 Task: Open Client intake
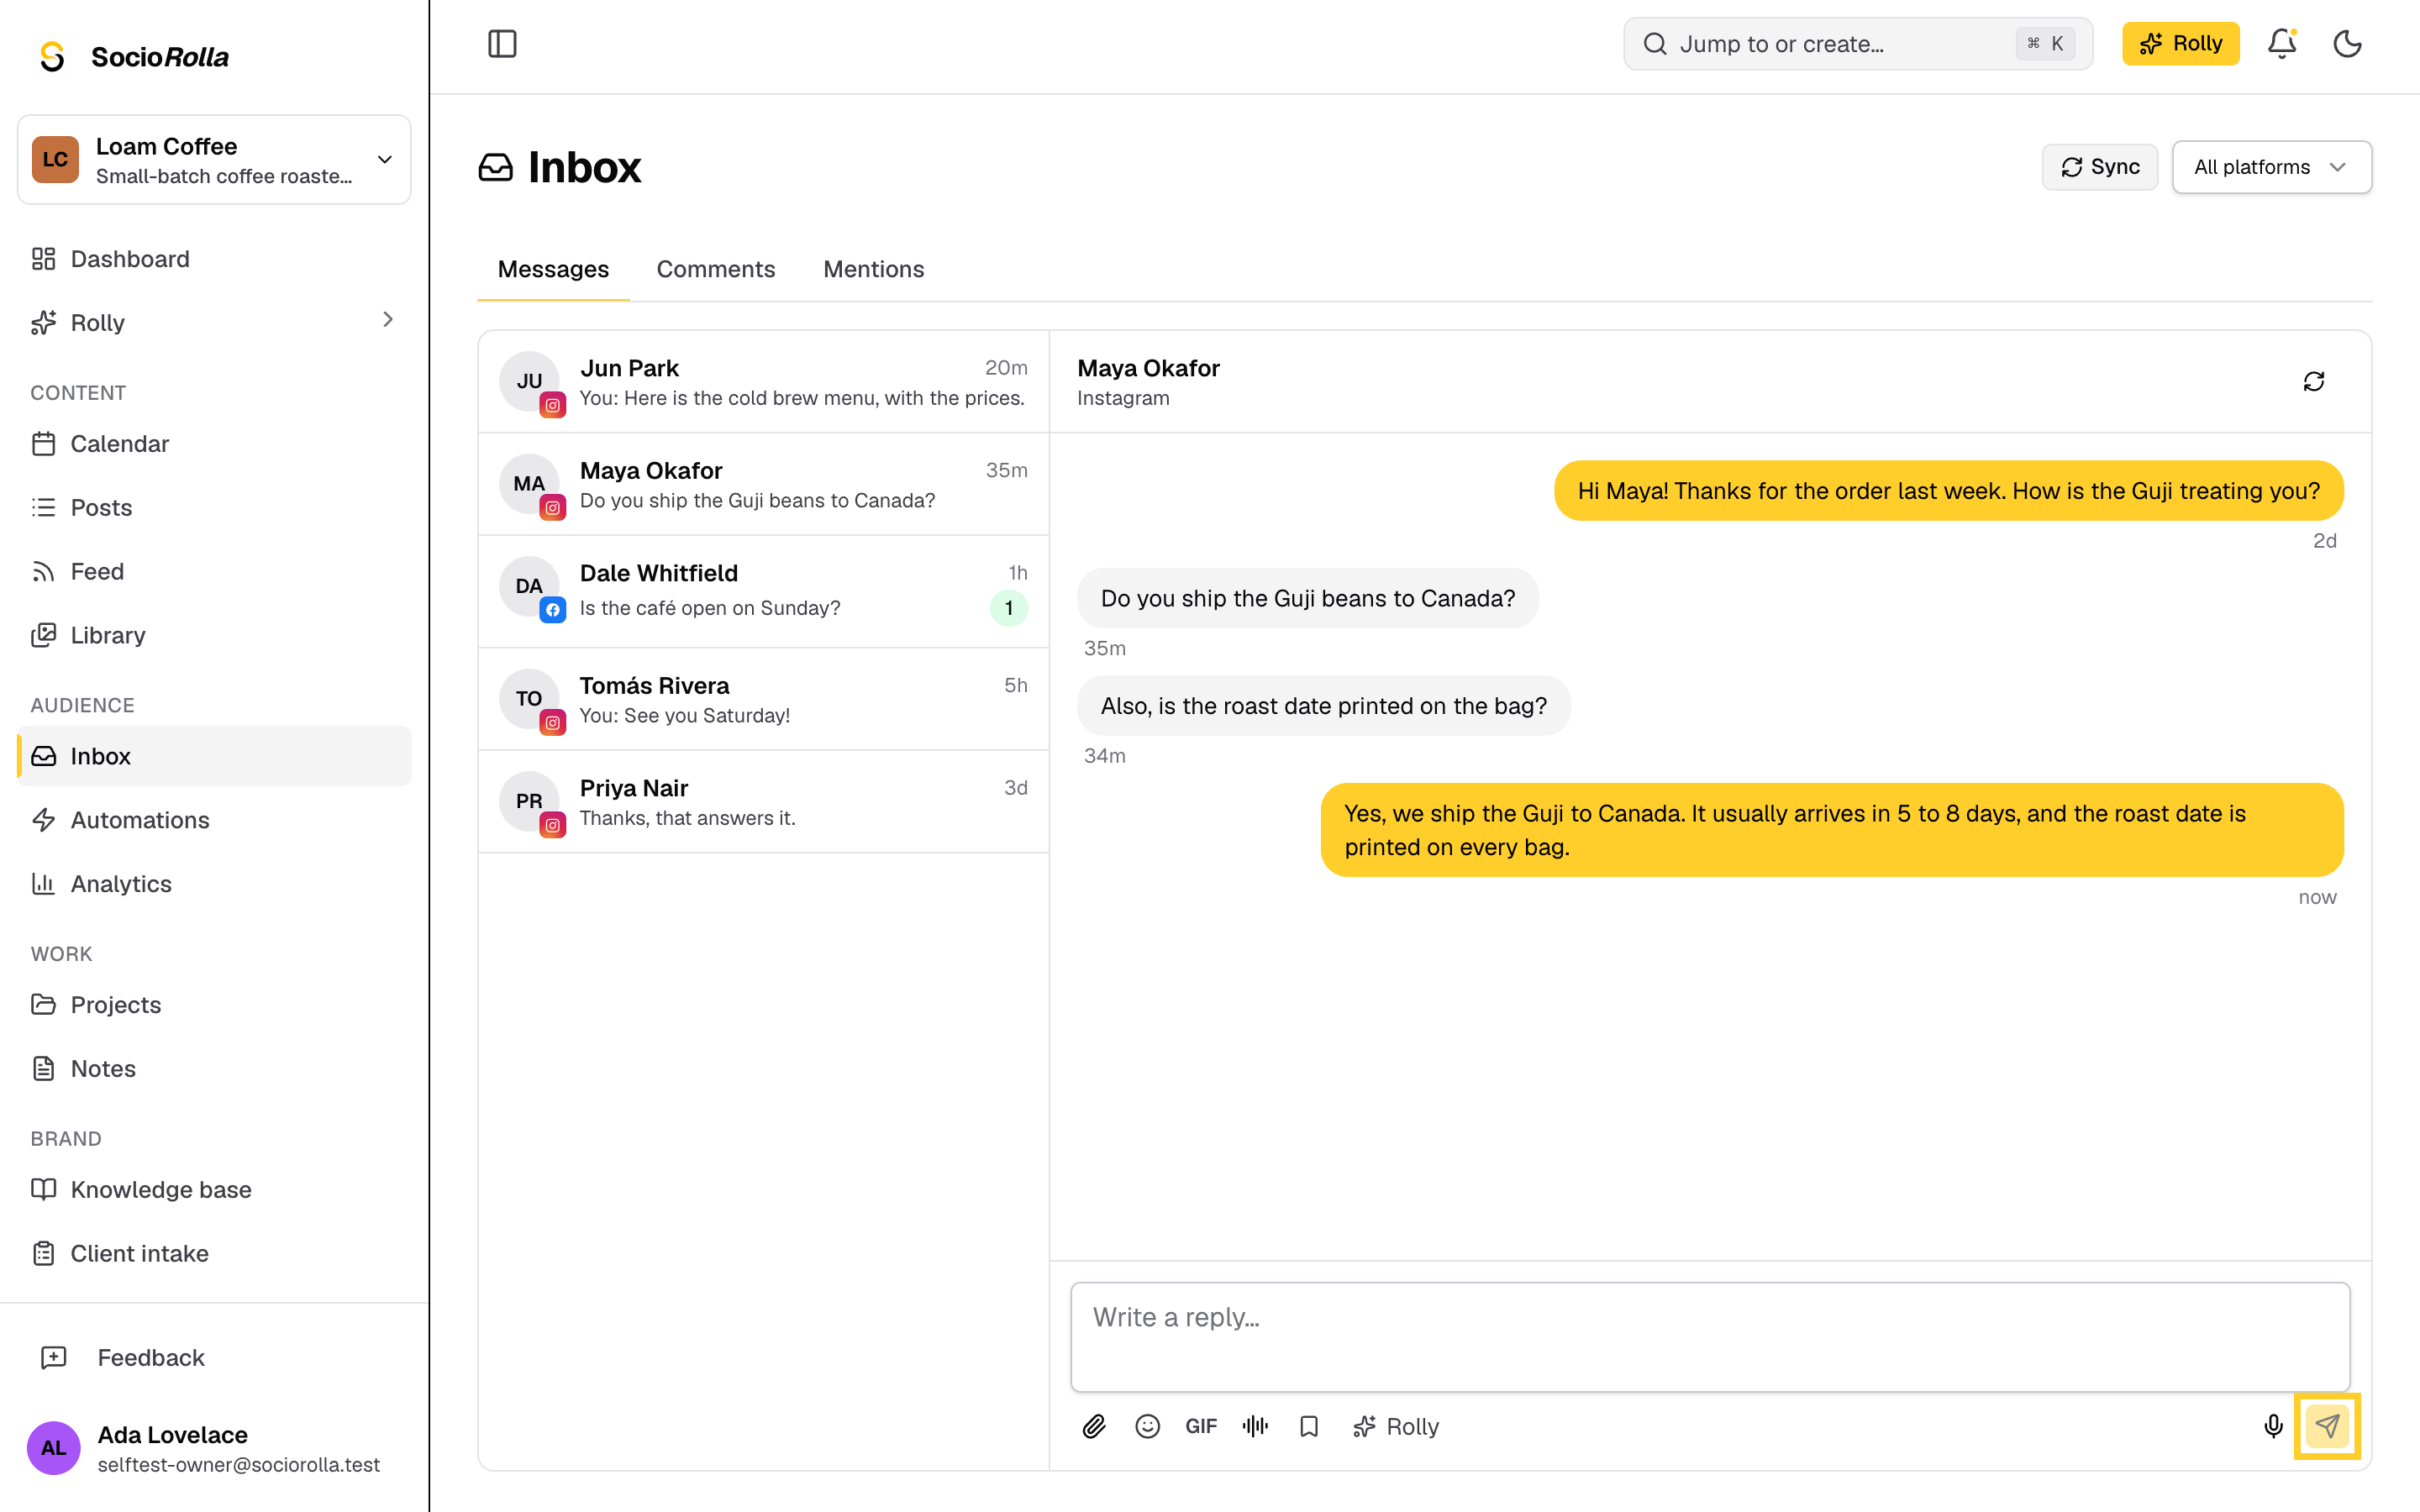214,1253
